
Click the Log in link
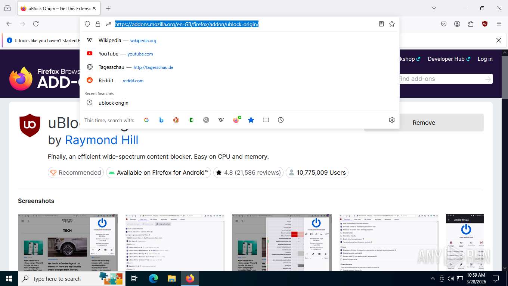[485, 59]
